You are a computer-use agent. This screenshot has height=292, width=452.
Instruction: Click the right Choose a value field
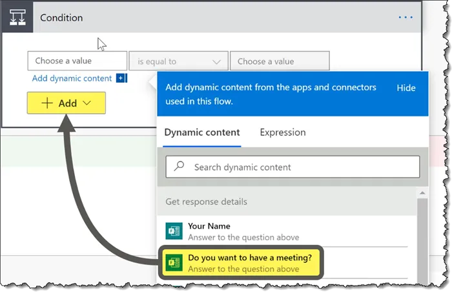pyautogui.click(x=280, y=61)
